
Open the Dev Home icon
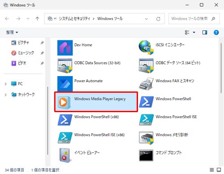65,48
